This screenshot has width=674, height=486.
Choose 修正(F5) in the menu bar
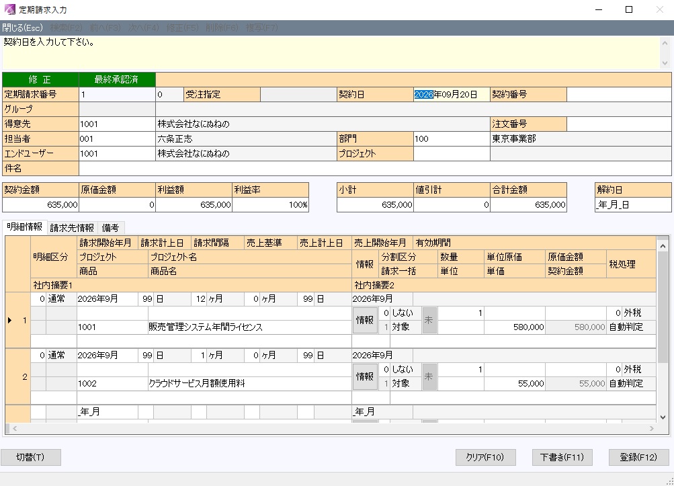click(182, 28)
